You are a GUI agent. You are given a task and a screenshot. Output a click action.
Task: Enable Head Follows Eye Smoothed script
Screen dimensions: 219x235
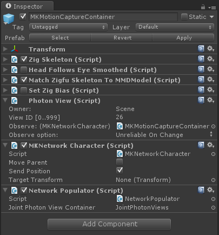click(x=24, y=70)
